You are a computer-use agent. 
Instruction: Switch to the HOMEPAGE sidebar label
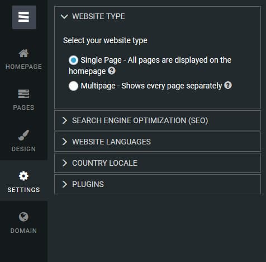pyautogui.click(x=23, y=67)
